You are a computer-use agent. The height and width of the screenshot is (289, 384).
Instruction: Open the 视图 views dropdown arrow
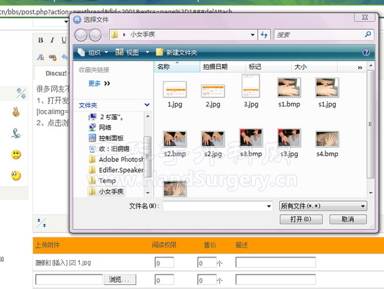pyautogui.click(x=148, y=52)
